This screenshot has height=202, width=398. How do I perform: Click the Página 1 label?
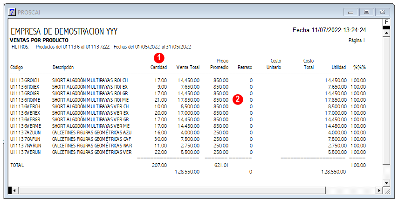pos(357,40)
